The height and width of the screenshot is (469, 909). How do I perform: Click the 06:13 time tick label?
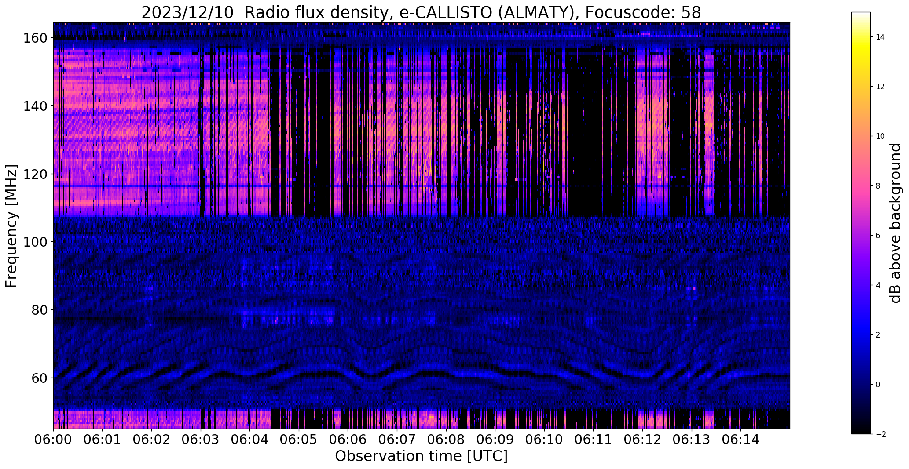pyautogui.click(x=691, y=439)
